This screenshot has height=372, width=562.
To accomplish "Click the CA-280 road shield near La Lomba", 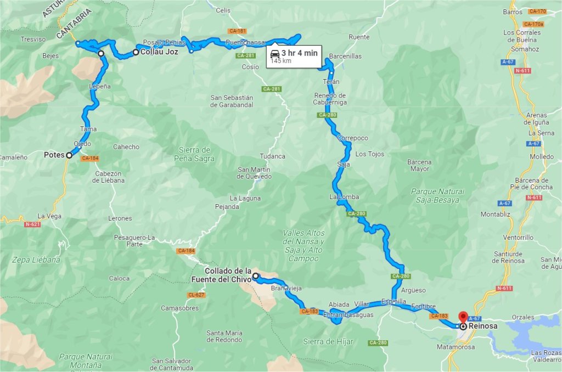I will (356, 213).
